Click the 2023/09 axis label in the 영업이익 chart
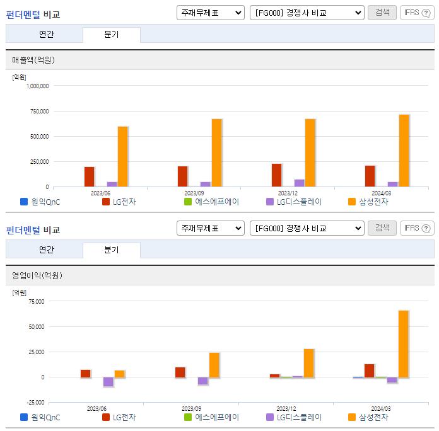 [192, 408]
